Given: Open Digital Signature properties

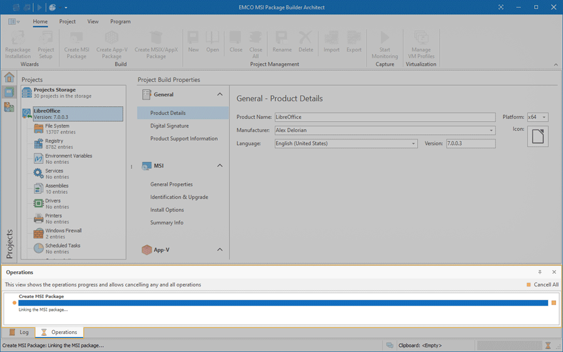Looking at the screenshot, I should coord(170,126).
